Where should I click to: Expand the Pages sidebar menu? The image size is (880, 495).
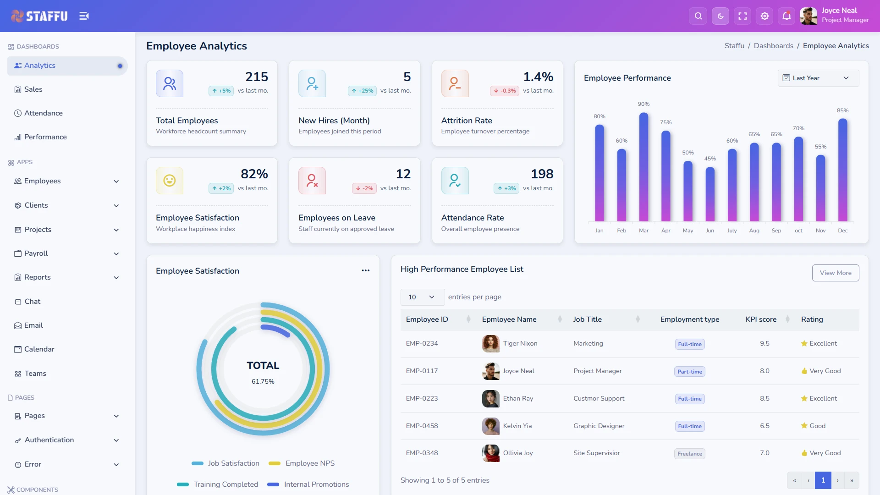67,416
